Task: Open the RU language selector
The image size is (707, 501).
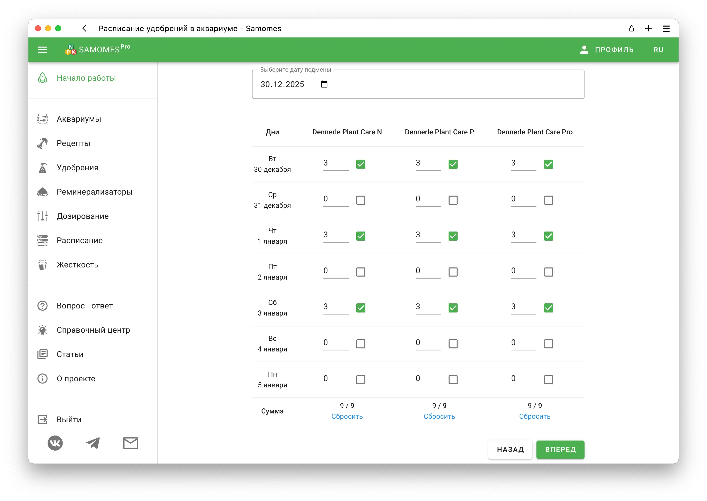Action: pos(658,50)
